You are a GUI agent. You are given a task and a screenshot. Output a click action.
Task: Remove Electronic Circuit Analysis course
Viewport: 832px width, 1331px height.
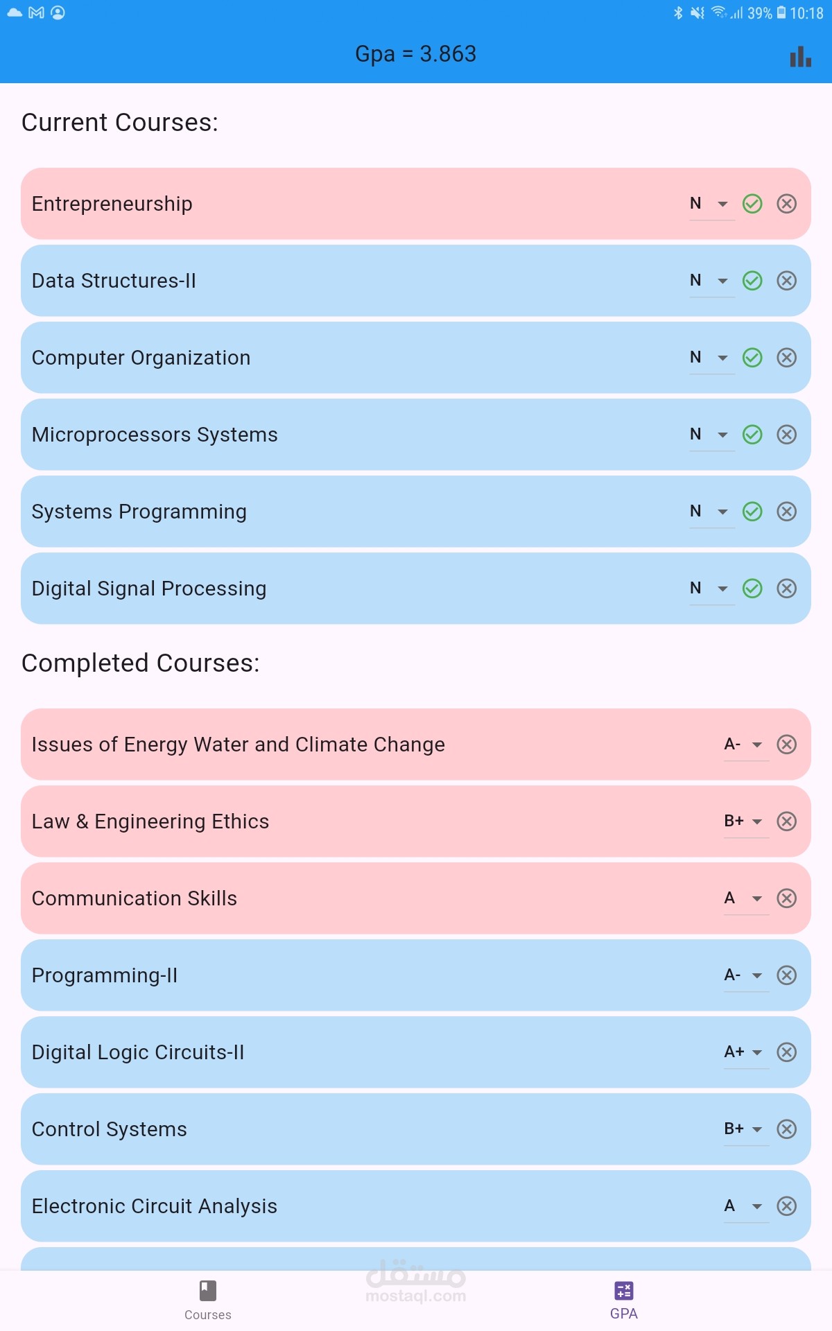coord(786,1206)
